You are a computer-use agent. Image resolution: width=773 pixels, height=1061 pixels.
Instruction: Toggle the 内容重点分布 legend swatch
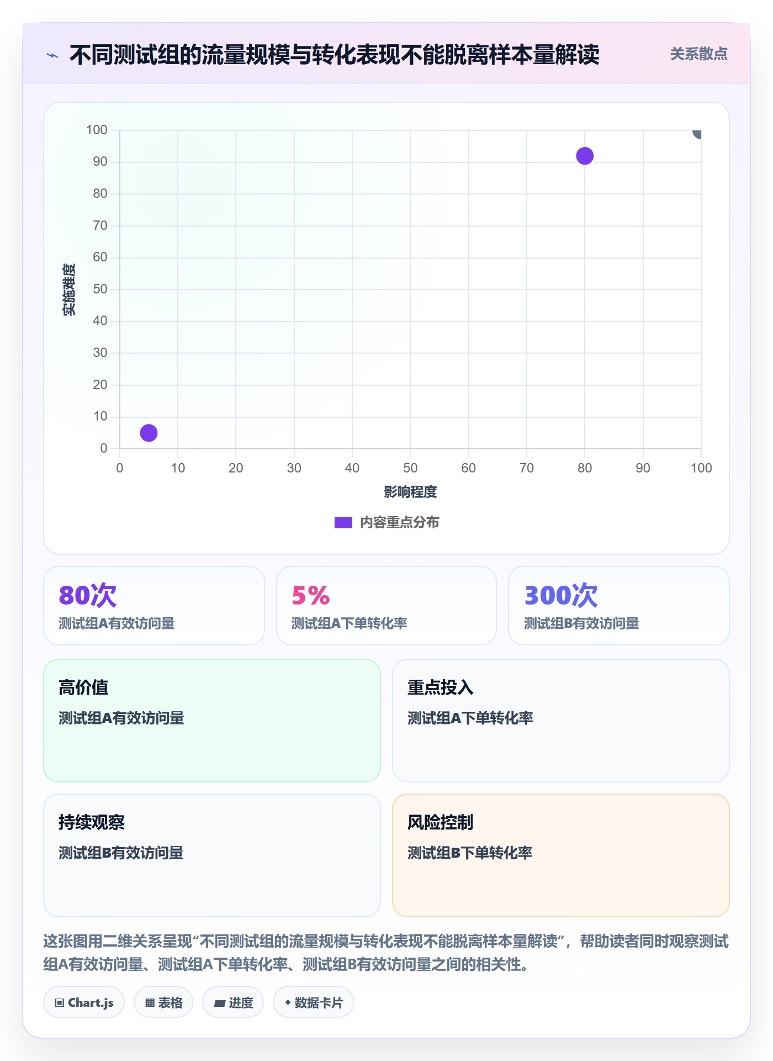pos(343,523)
